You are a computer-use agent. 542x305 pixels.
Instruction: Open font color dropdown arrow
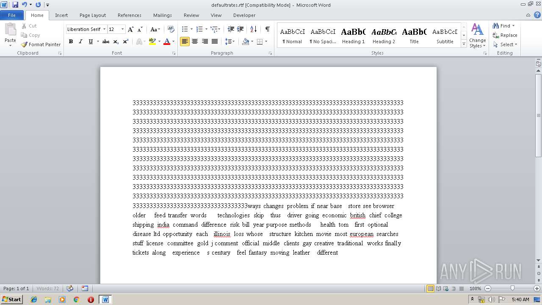click(x=173, y=42)
